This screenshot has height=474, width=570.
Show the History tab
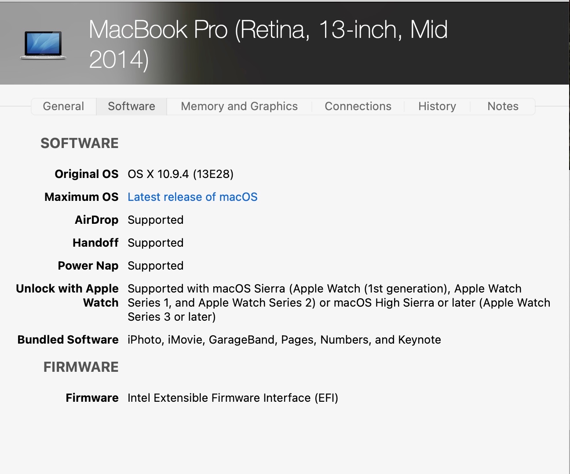(437, 106)
